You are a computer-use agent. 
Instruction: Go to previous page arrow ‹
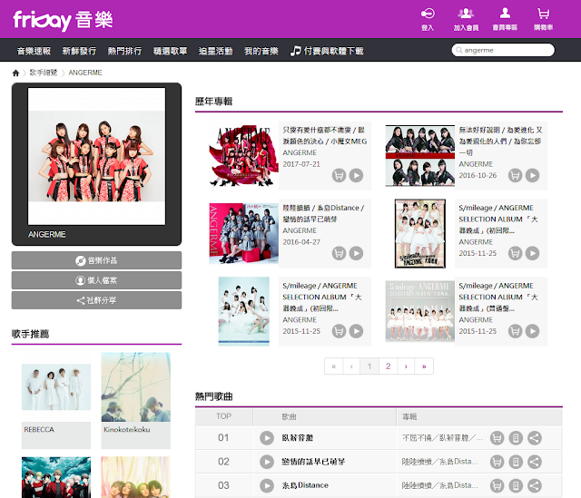click(351, 366)
